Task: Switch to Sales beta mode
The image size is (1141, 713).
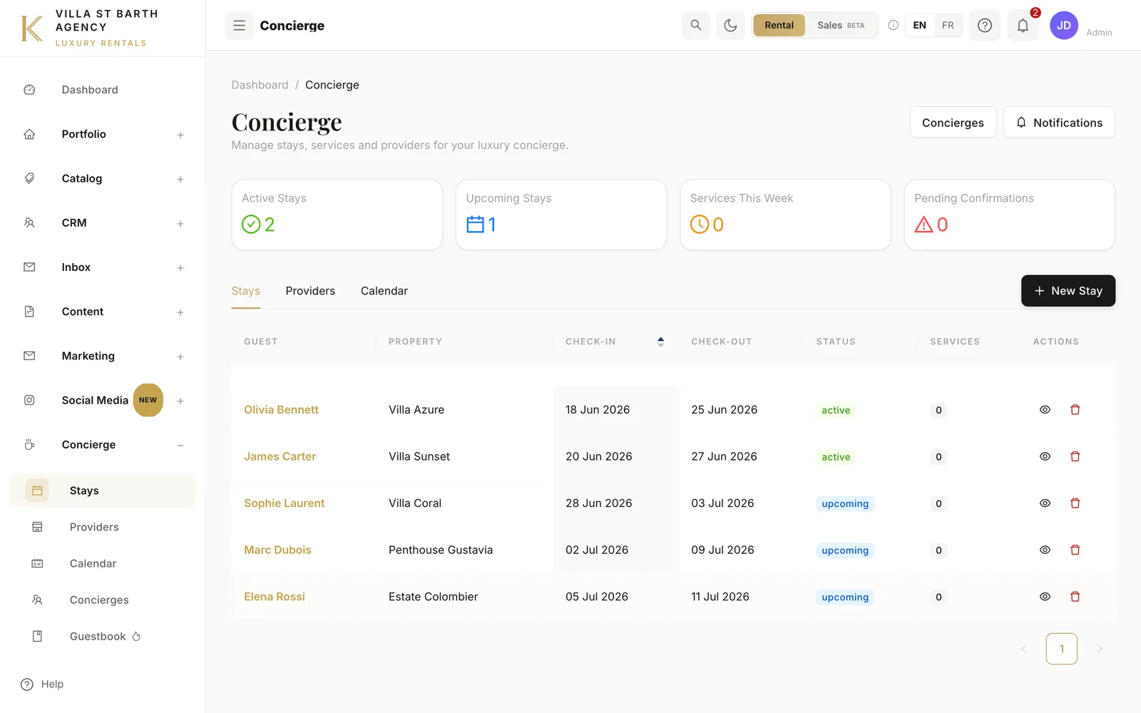Action: [x=841, y=26]
